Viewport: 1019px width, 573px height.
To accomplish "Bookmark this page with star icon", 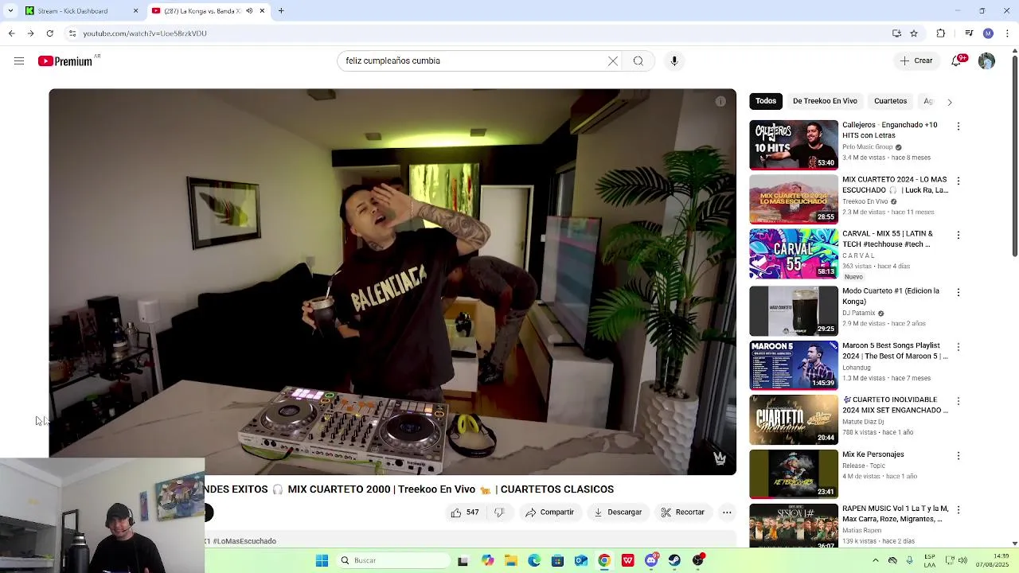I will pos(914,33).
